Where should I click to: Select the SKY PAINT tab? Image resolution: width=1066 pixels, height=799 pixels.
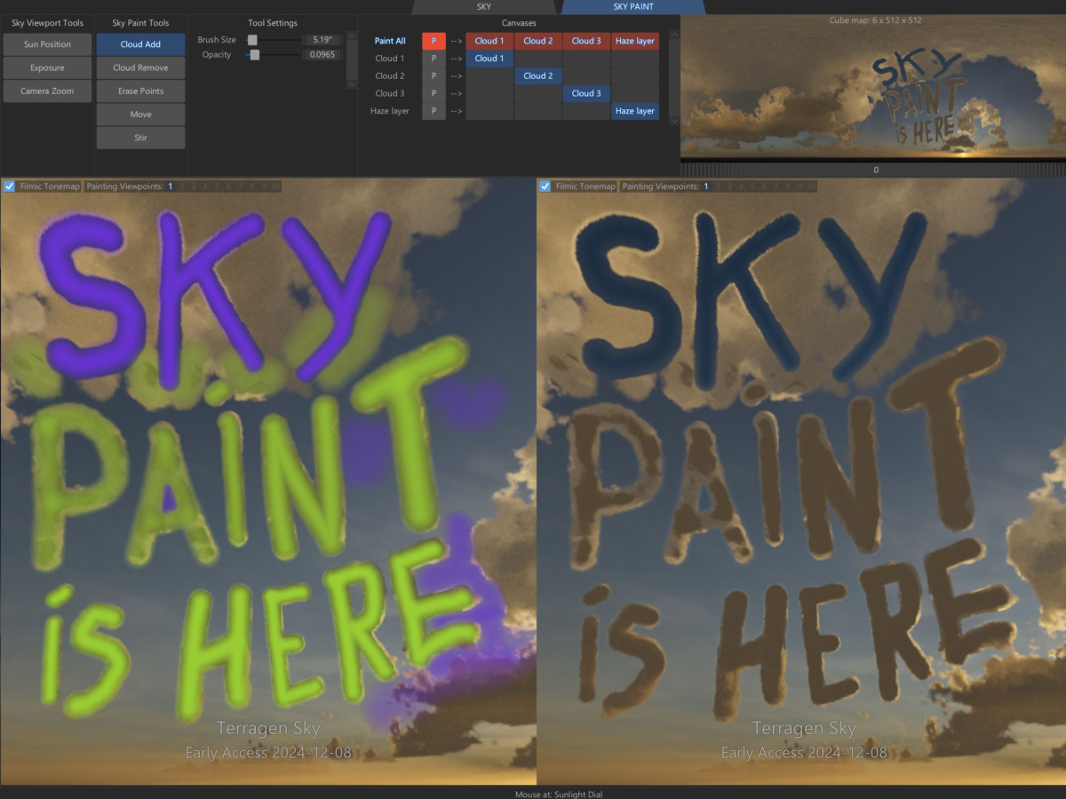tap(633, 6)
